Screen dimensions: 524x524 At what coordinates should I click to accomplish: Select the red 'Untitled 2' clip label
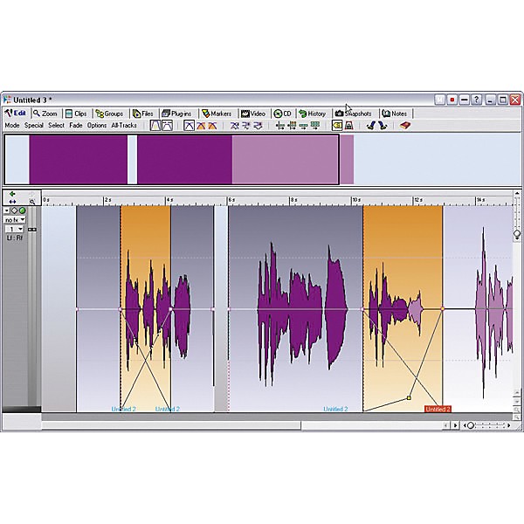[x=438, y=409]
